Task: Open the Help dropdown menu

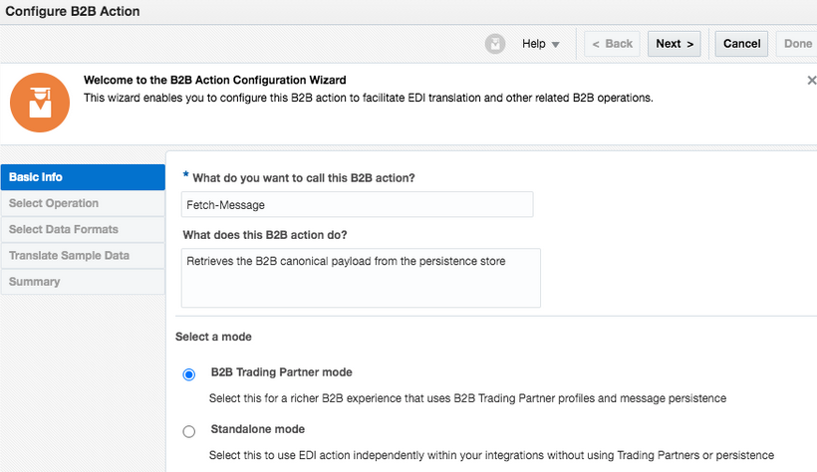Action: (541, 44)
